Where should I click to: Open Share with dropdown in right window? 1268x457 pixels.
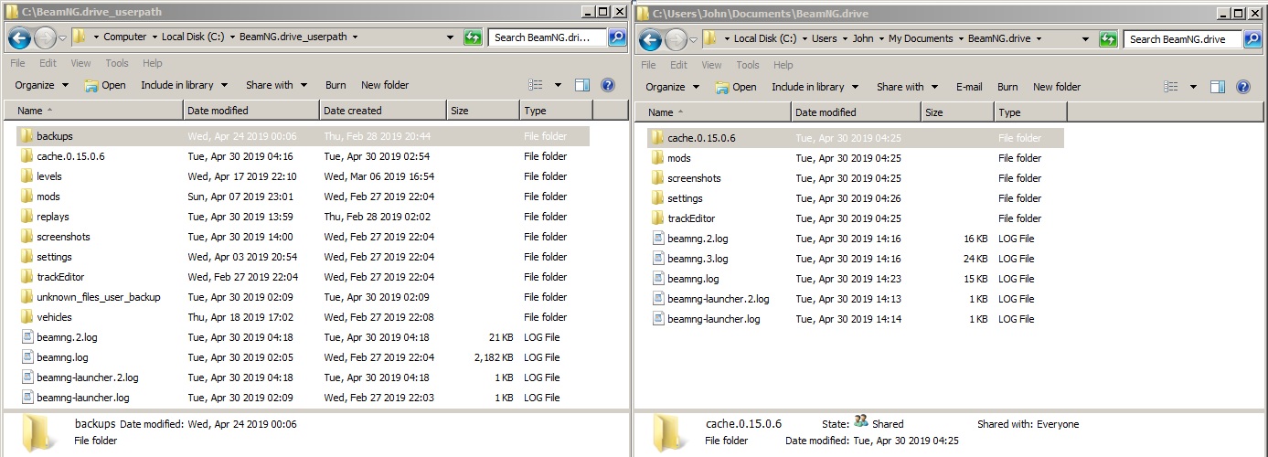(x=907, y=87)
